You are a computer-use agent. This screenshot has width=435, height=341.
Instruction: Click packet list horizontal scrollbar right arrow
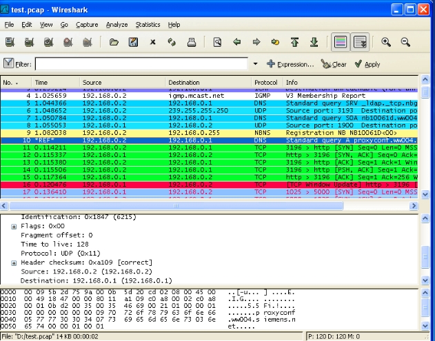(x=414, y=206)
